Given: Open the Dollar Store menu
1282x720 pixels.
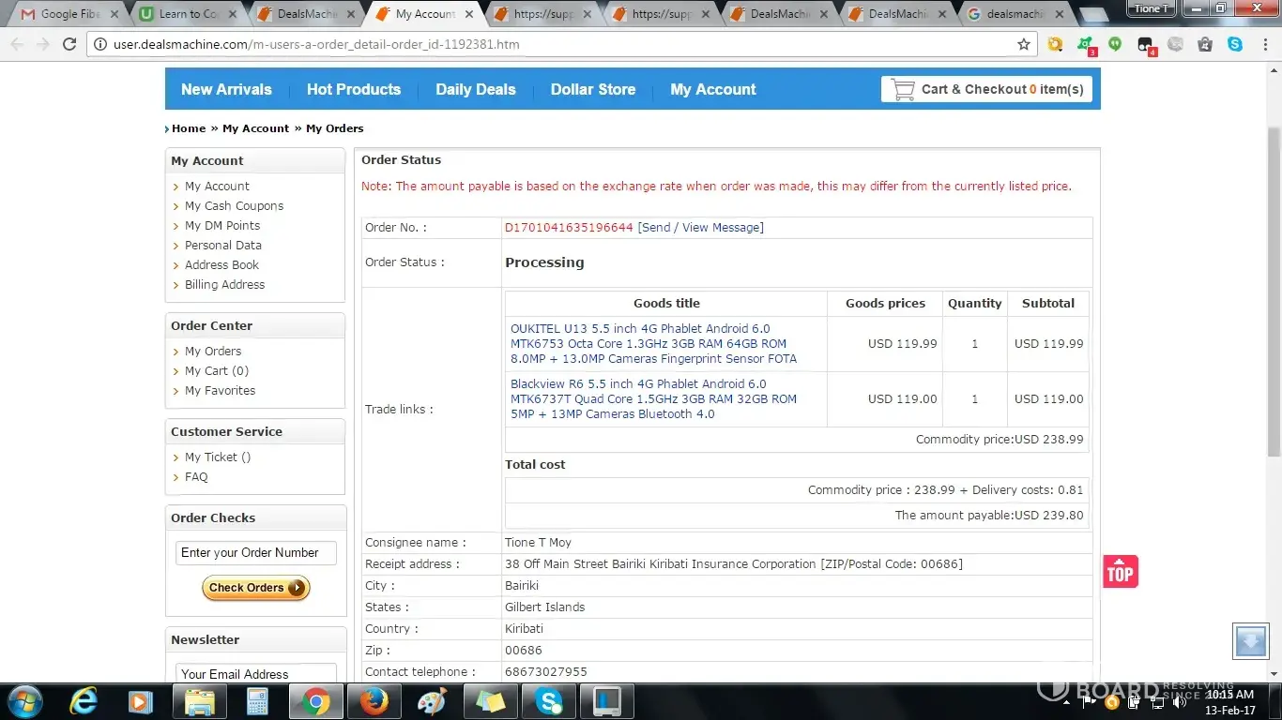Looking at the screenshot, I should (x=593, y=89).
